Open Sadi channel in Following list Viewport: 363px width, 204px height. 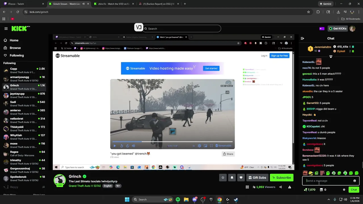pyautogui.click(x=24, y=104)
